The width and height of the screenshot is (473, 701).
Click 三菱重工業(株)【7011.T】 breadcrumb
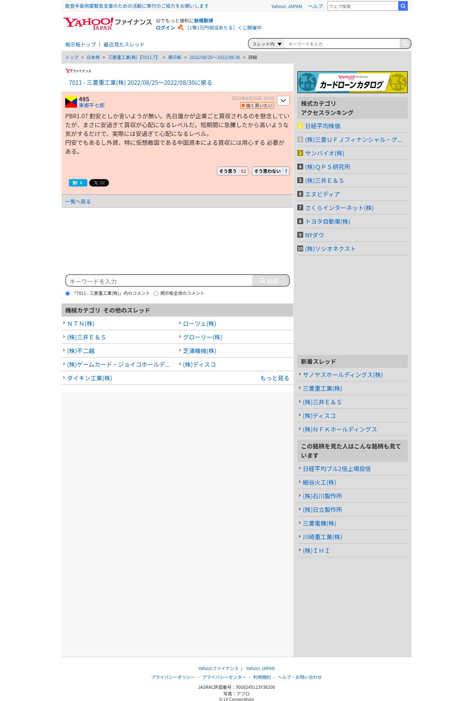134,57
